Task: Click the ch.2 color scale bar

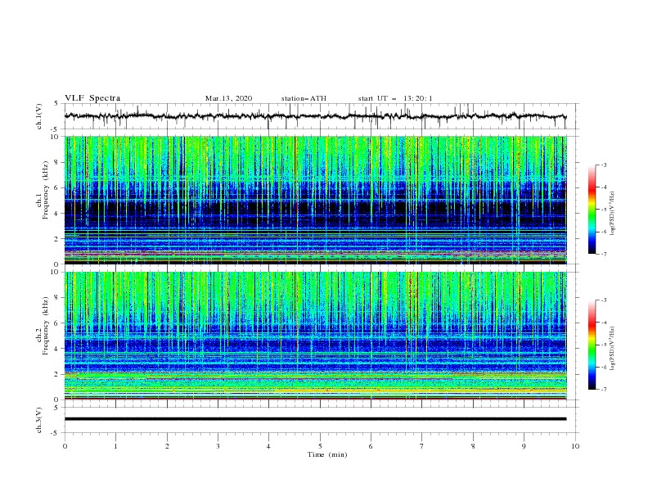Action: tap(592, 345)
